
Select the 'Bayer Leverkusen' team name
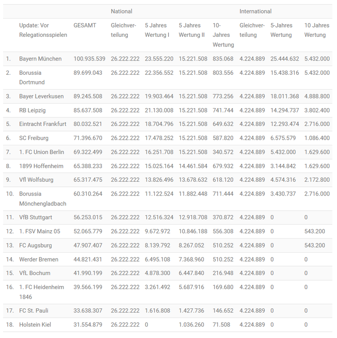pos(41,96)
